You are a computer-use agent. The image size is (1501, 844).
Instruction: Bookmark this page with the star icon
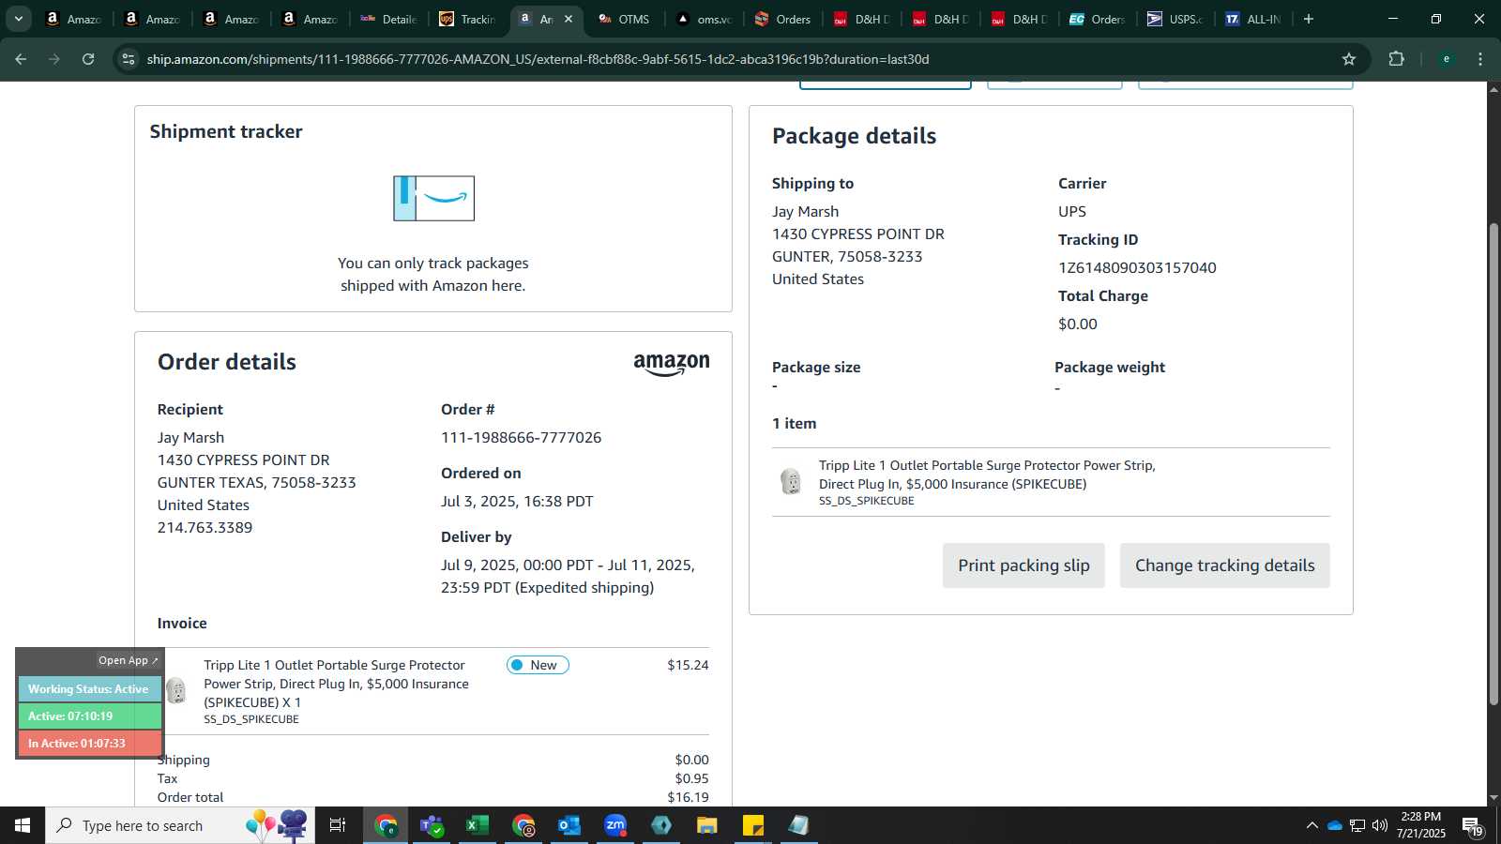click(x=1349, y=59)
